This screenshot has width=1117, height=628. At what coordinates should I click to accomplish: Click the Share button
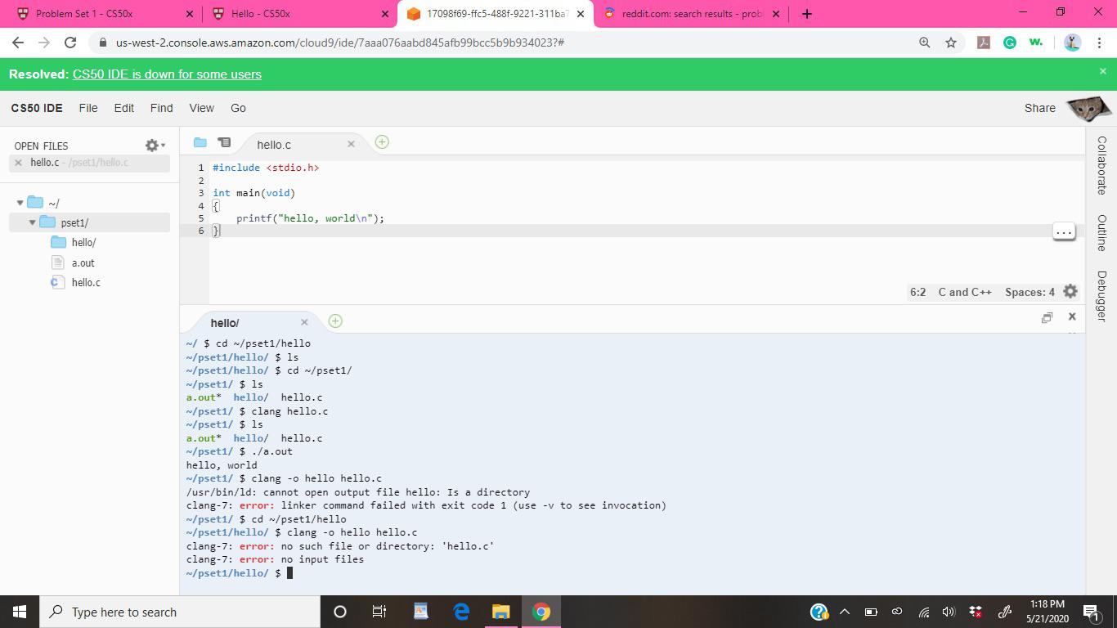click(x=1039, y=108)
